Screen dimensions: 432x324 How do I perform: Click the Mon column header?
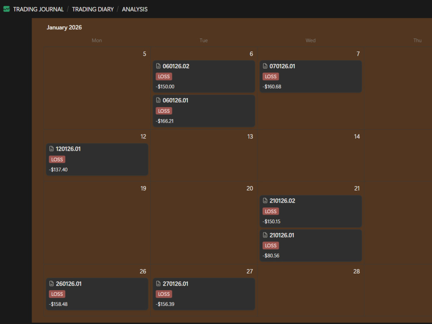(97, 41)
